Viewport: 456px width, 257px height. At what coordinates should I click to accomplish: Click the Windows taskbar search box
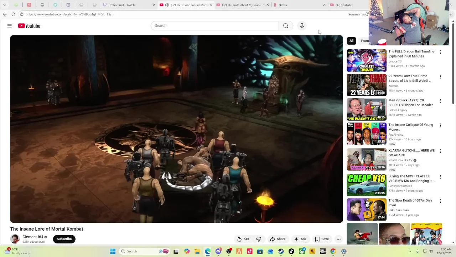(144, 251)
